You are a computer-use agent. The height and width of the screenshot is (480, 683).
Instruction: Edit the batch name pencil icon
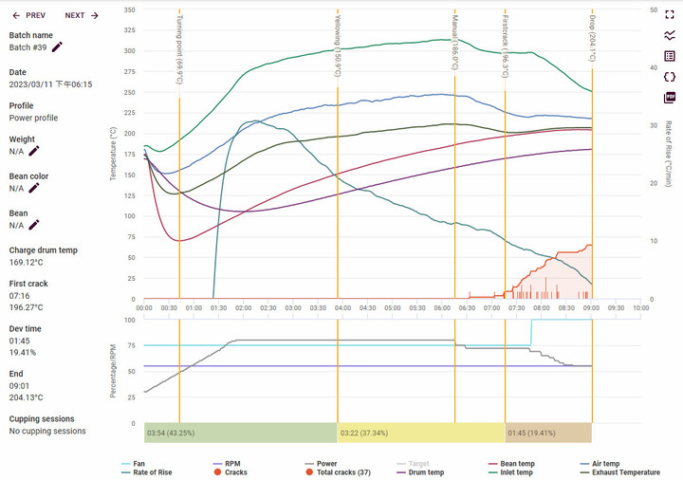(x=57, y=47)
